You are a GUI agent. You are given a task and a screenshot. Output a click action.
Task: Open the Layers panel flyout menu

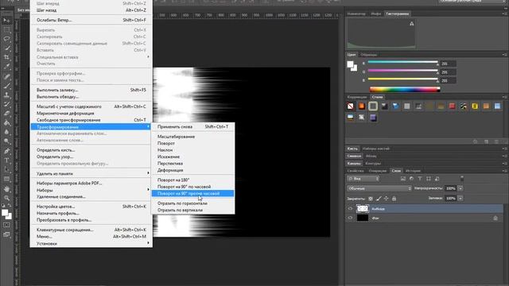point(504,171)
